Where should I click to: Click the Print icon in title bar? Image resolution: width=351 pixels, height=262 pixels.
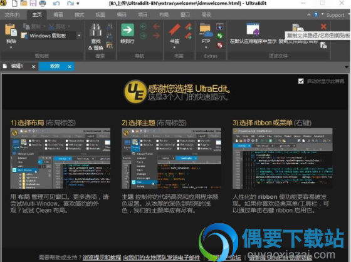(x=43, y=3)
